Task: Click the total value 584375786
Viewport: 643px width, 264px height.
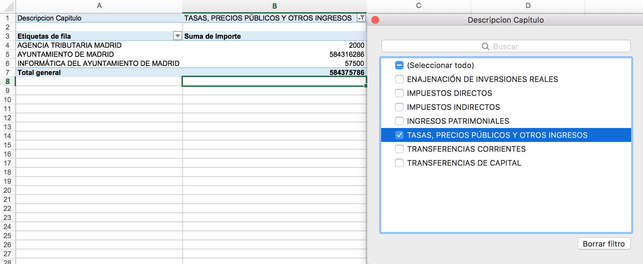Action: click(x=347, y=73)
